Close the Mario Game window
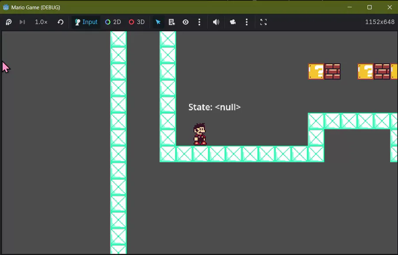This screenshot has height=255, width=398. (x=390, y=7)
